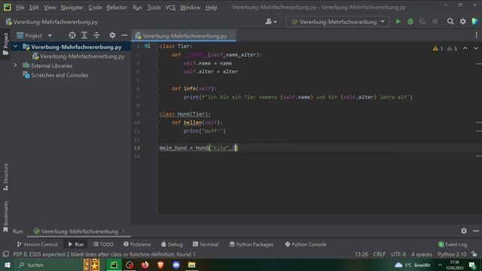The height and width of the screenshot is (271, 482).
Task: Open the Python Packages tool window
Action: pyautogui.click(x=251, y=244)
